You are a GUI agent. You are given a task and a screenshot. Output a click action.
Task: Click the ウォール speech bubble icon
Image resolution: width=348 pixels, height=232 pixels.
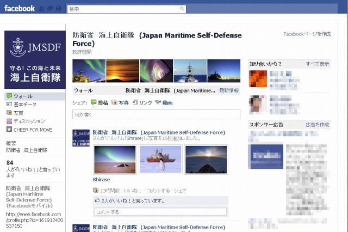pyautogui.click(x=9, y=96)
